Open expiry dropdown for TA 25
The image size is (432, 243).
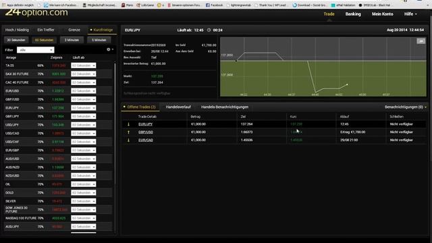[84, 65]
